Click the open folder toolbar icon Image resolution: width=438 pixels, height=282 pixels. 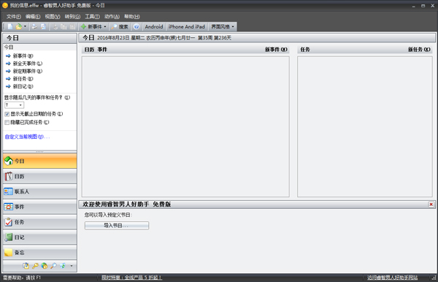click(18, 26)
